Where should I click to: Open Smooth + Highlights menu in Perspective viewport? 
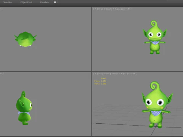pos(124,73)
